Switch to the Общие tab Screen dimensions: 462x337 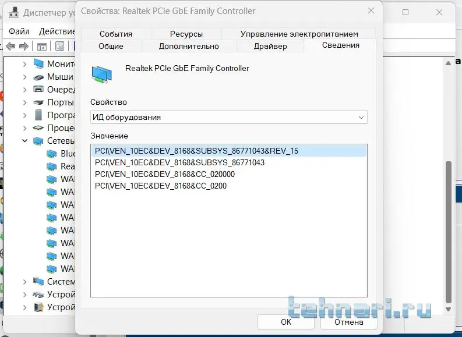(111, 46)
